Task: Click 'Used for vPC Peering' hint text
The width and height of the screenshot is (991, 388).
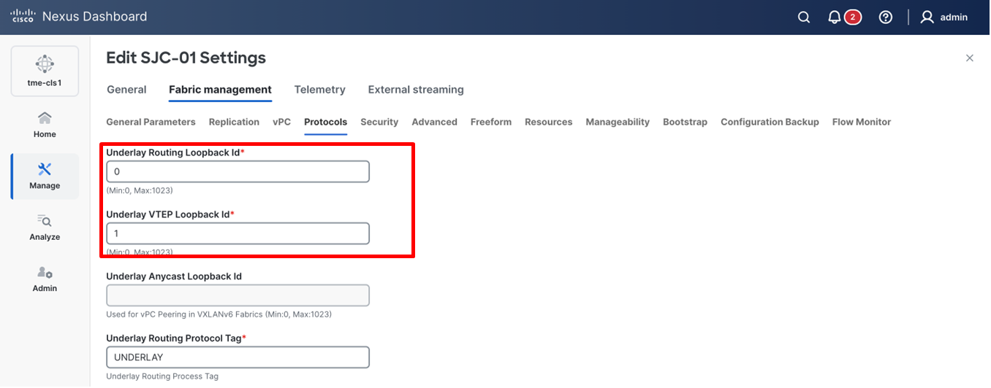Action: coord(219,314)
